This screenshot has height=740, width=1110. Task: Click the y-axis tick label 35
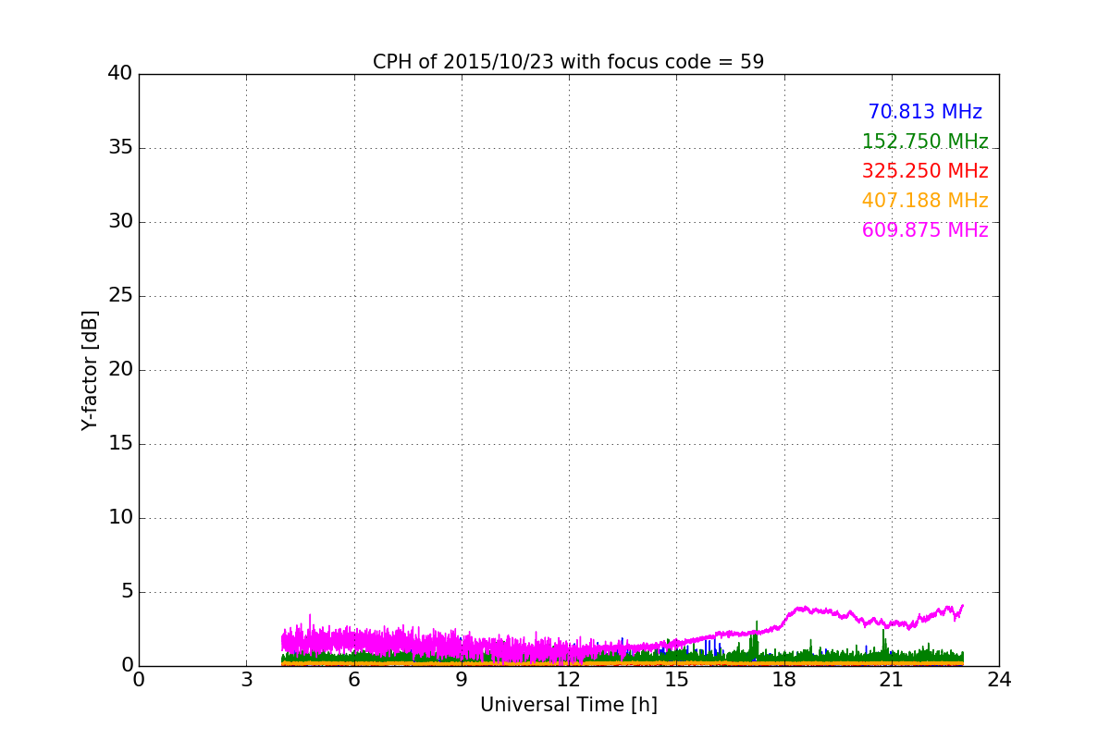120,148
